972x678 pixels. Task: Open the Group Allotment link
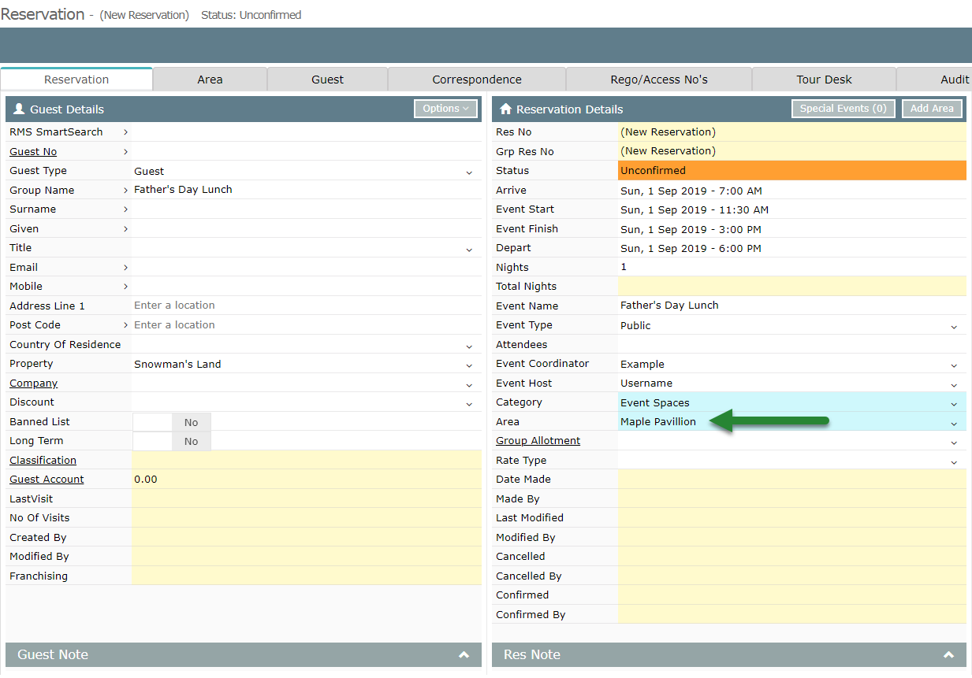click(x=538, y=441)
